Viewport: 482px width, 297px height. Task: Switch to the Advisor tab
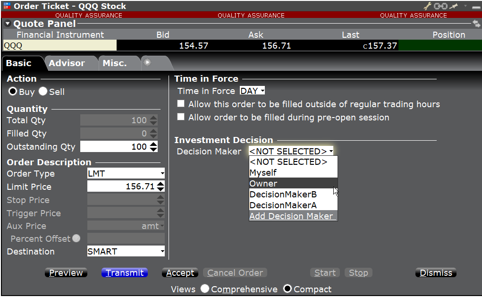tap(67, 63)
